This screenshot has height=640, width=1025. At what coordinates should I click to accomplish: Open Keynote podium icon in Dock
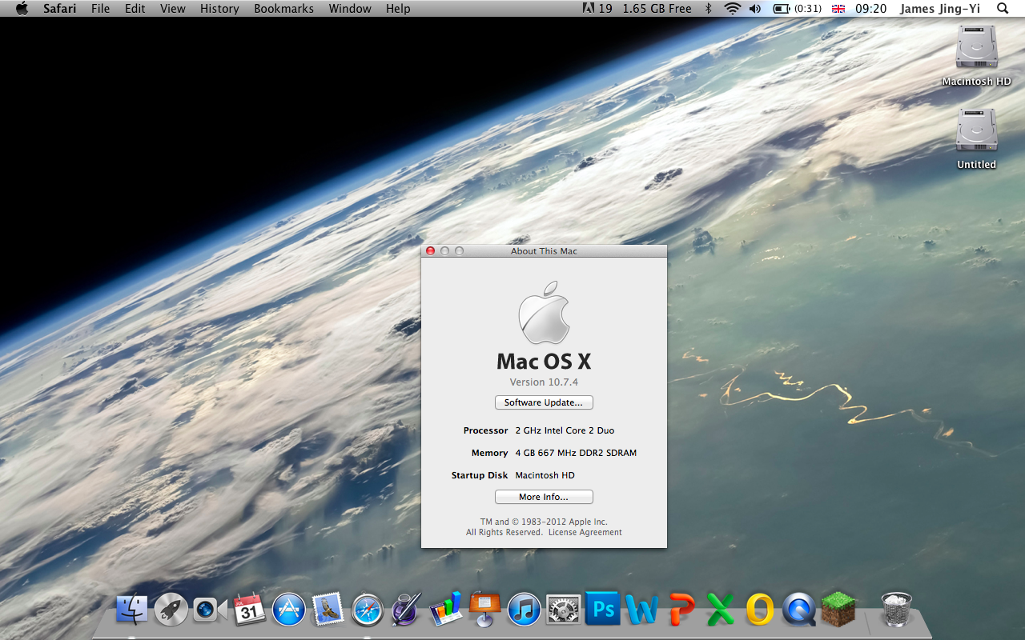coord(485,610)
